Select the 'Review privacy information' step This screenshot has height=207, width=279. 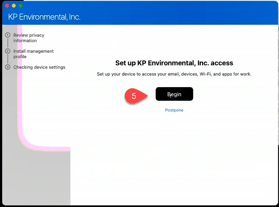point(29,38)
